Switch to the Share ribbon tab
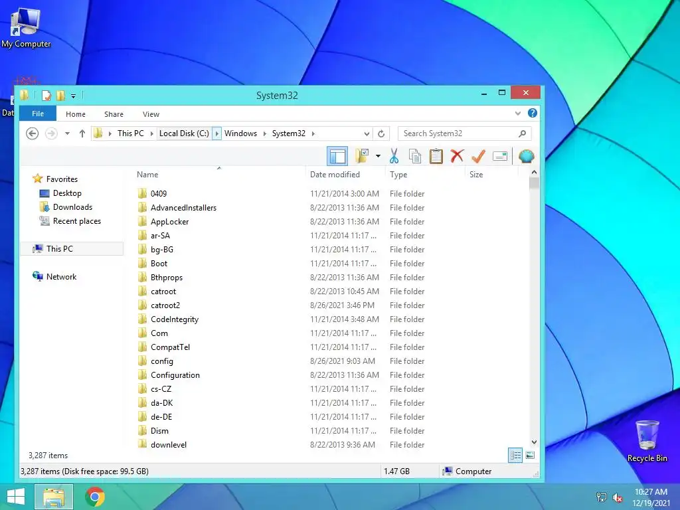This screenshot has width=680, height=510. tap(114, 114)
